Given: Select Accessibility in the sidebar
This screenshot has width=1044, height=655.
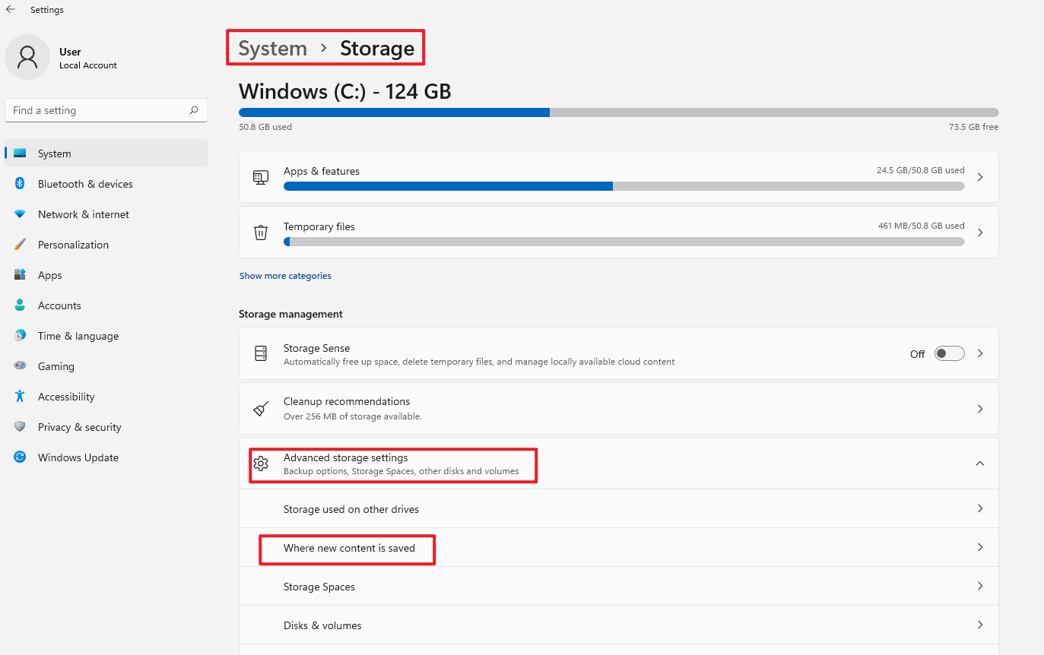Looking at the screenshot, I should [106, 397].
